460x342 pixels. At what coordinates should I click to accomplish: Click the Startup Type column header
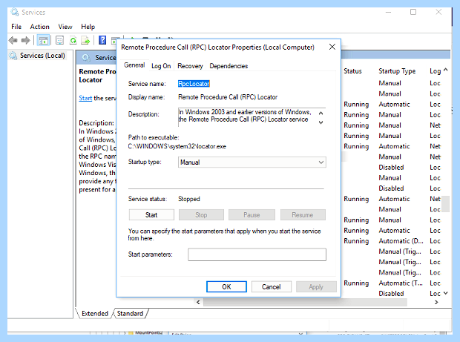tap(397, 71)
